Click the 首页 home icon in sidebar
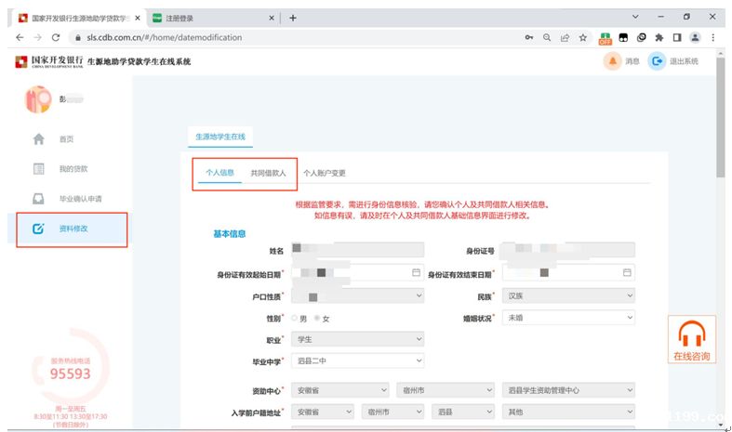Image resolution: width=732 pixels, height=432 pixels. tap(39, 139)
